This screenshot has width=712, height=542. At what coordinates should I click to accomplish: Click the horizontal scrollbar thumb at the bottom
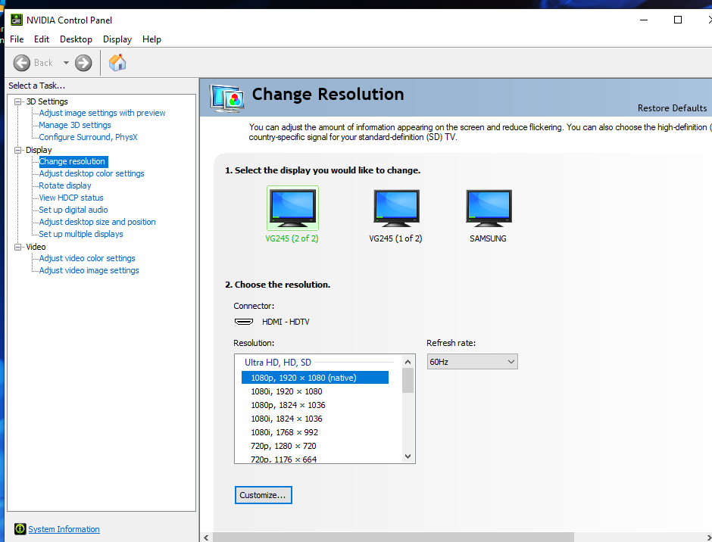click(393, 537)
